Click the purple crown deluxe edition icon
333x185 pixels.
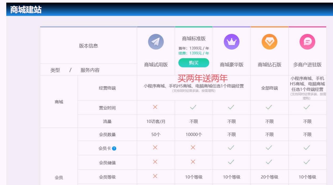click(231, 42)
